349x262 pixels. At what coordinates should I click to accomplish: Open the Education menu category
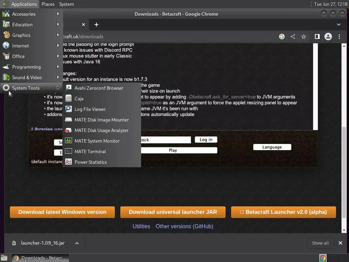point(31,25)
